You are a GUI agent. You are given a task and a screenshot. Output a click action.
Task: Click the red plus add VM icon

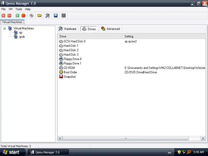[3, 16]
